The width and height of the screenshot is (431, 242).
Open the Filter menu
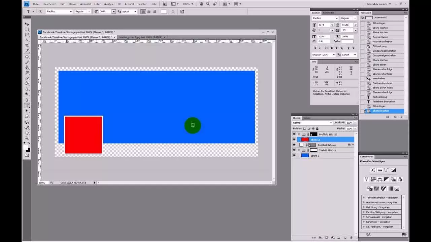pos(97,4)
